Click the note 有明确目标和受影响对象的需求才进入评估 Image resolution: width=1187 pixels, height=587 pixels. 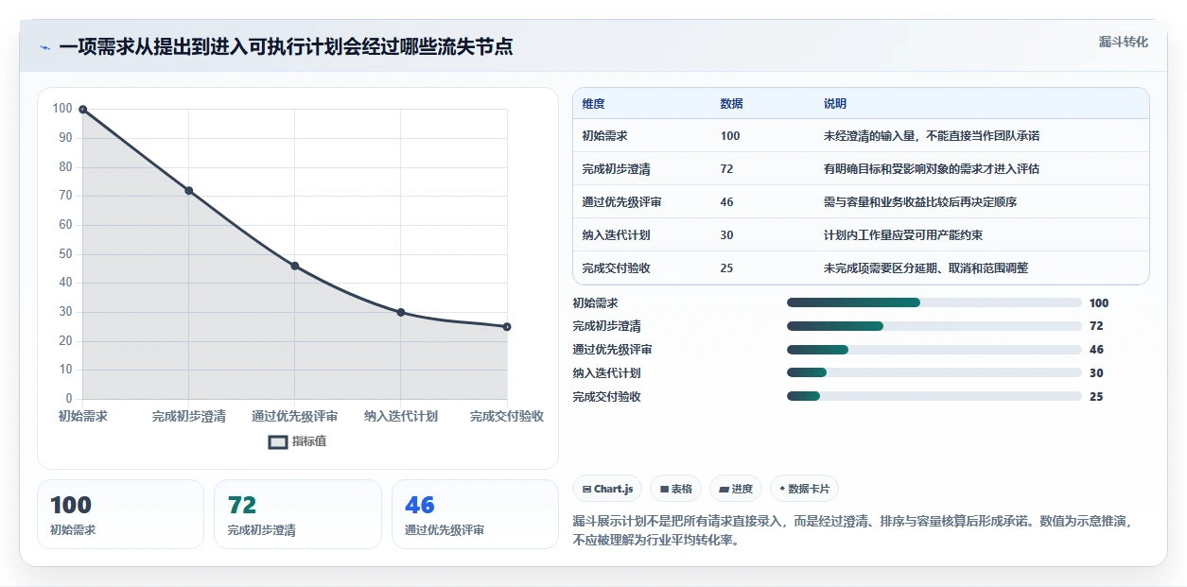click(932, 169)
